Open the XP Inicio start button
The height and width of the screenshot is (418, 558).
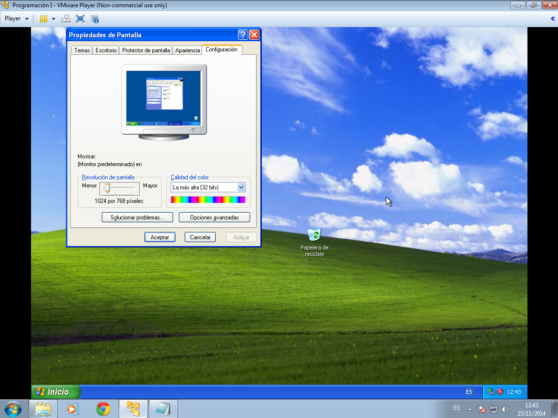pyautogui.click(x=56, y=392)
